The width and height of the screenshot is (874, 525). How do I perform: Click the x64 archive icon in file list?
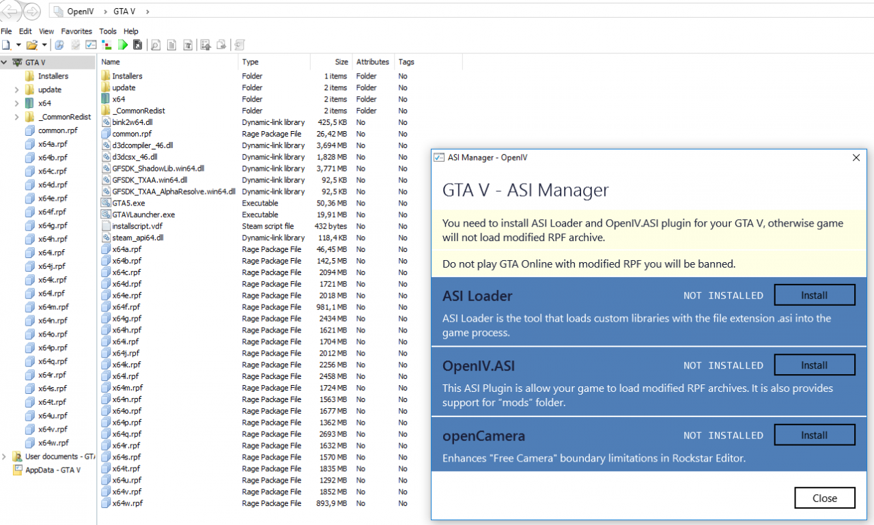[106, 99]
